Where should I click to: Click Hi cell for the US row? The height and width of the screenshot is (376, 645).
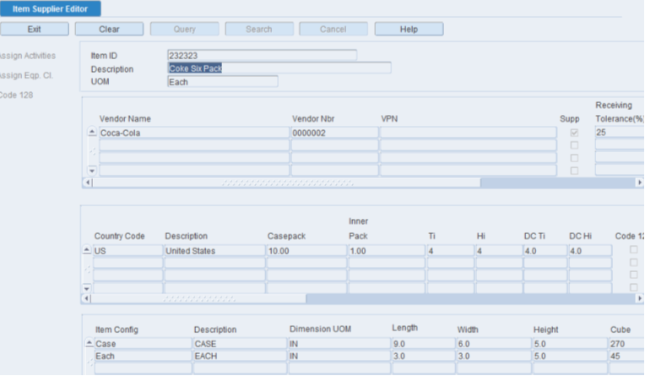499,251
